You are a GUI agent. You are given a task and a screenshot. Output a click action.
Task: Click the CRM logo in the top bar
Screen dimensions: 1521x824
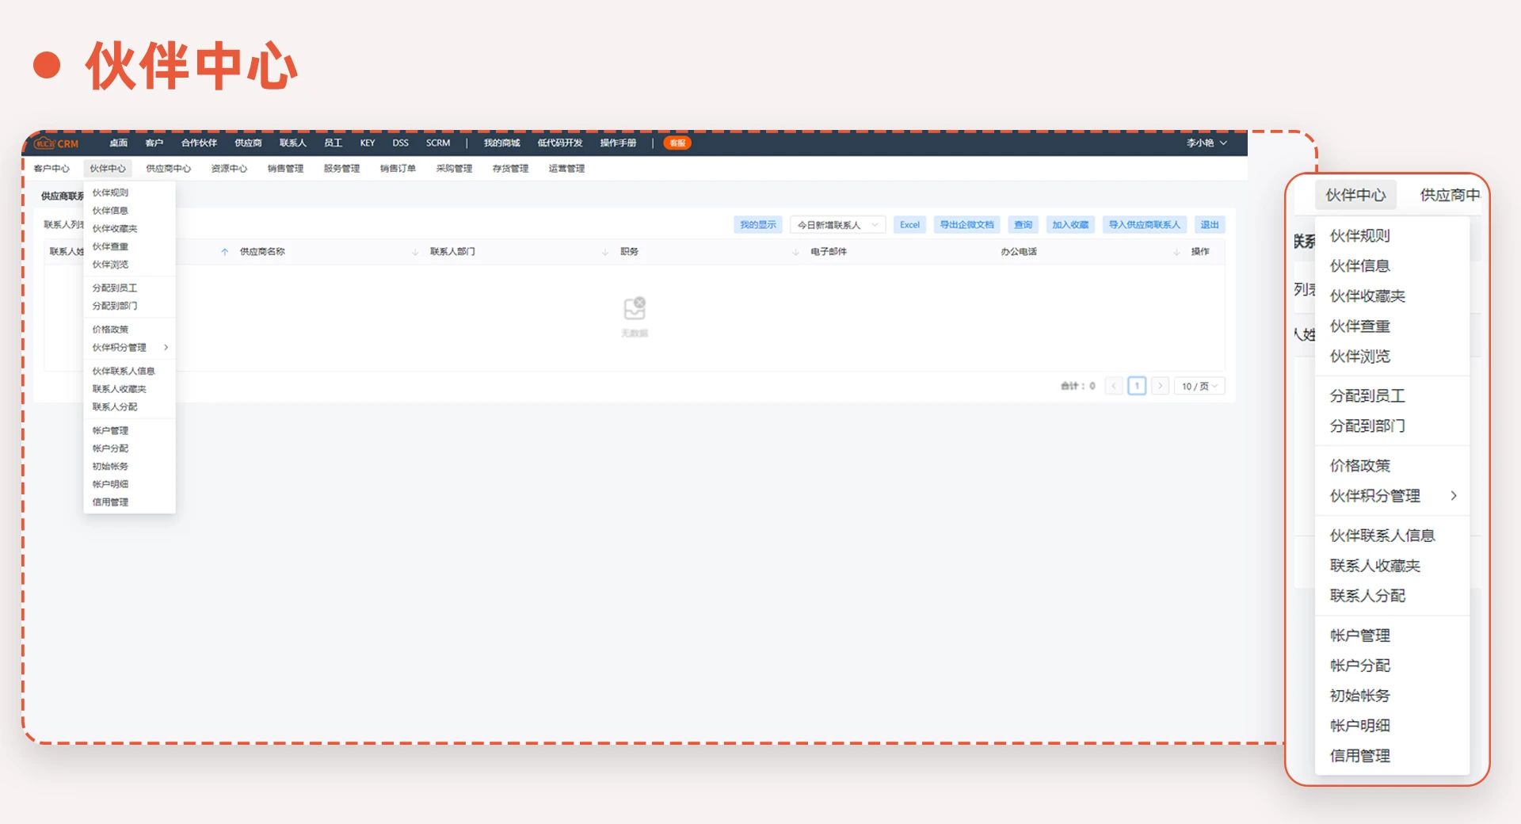point(56,143)
